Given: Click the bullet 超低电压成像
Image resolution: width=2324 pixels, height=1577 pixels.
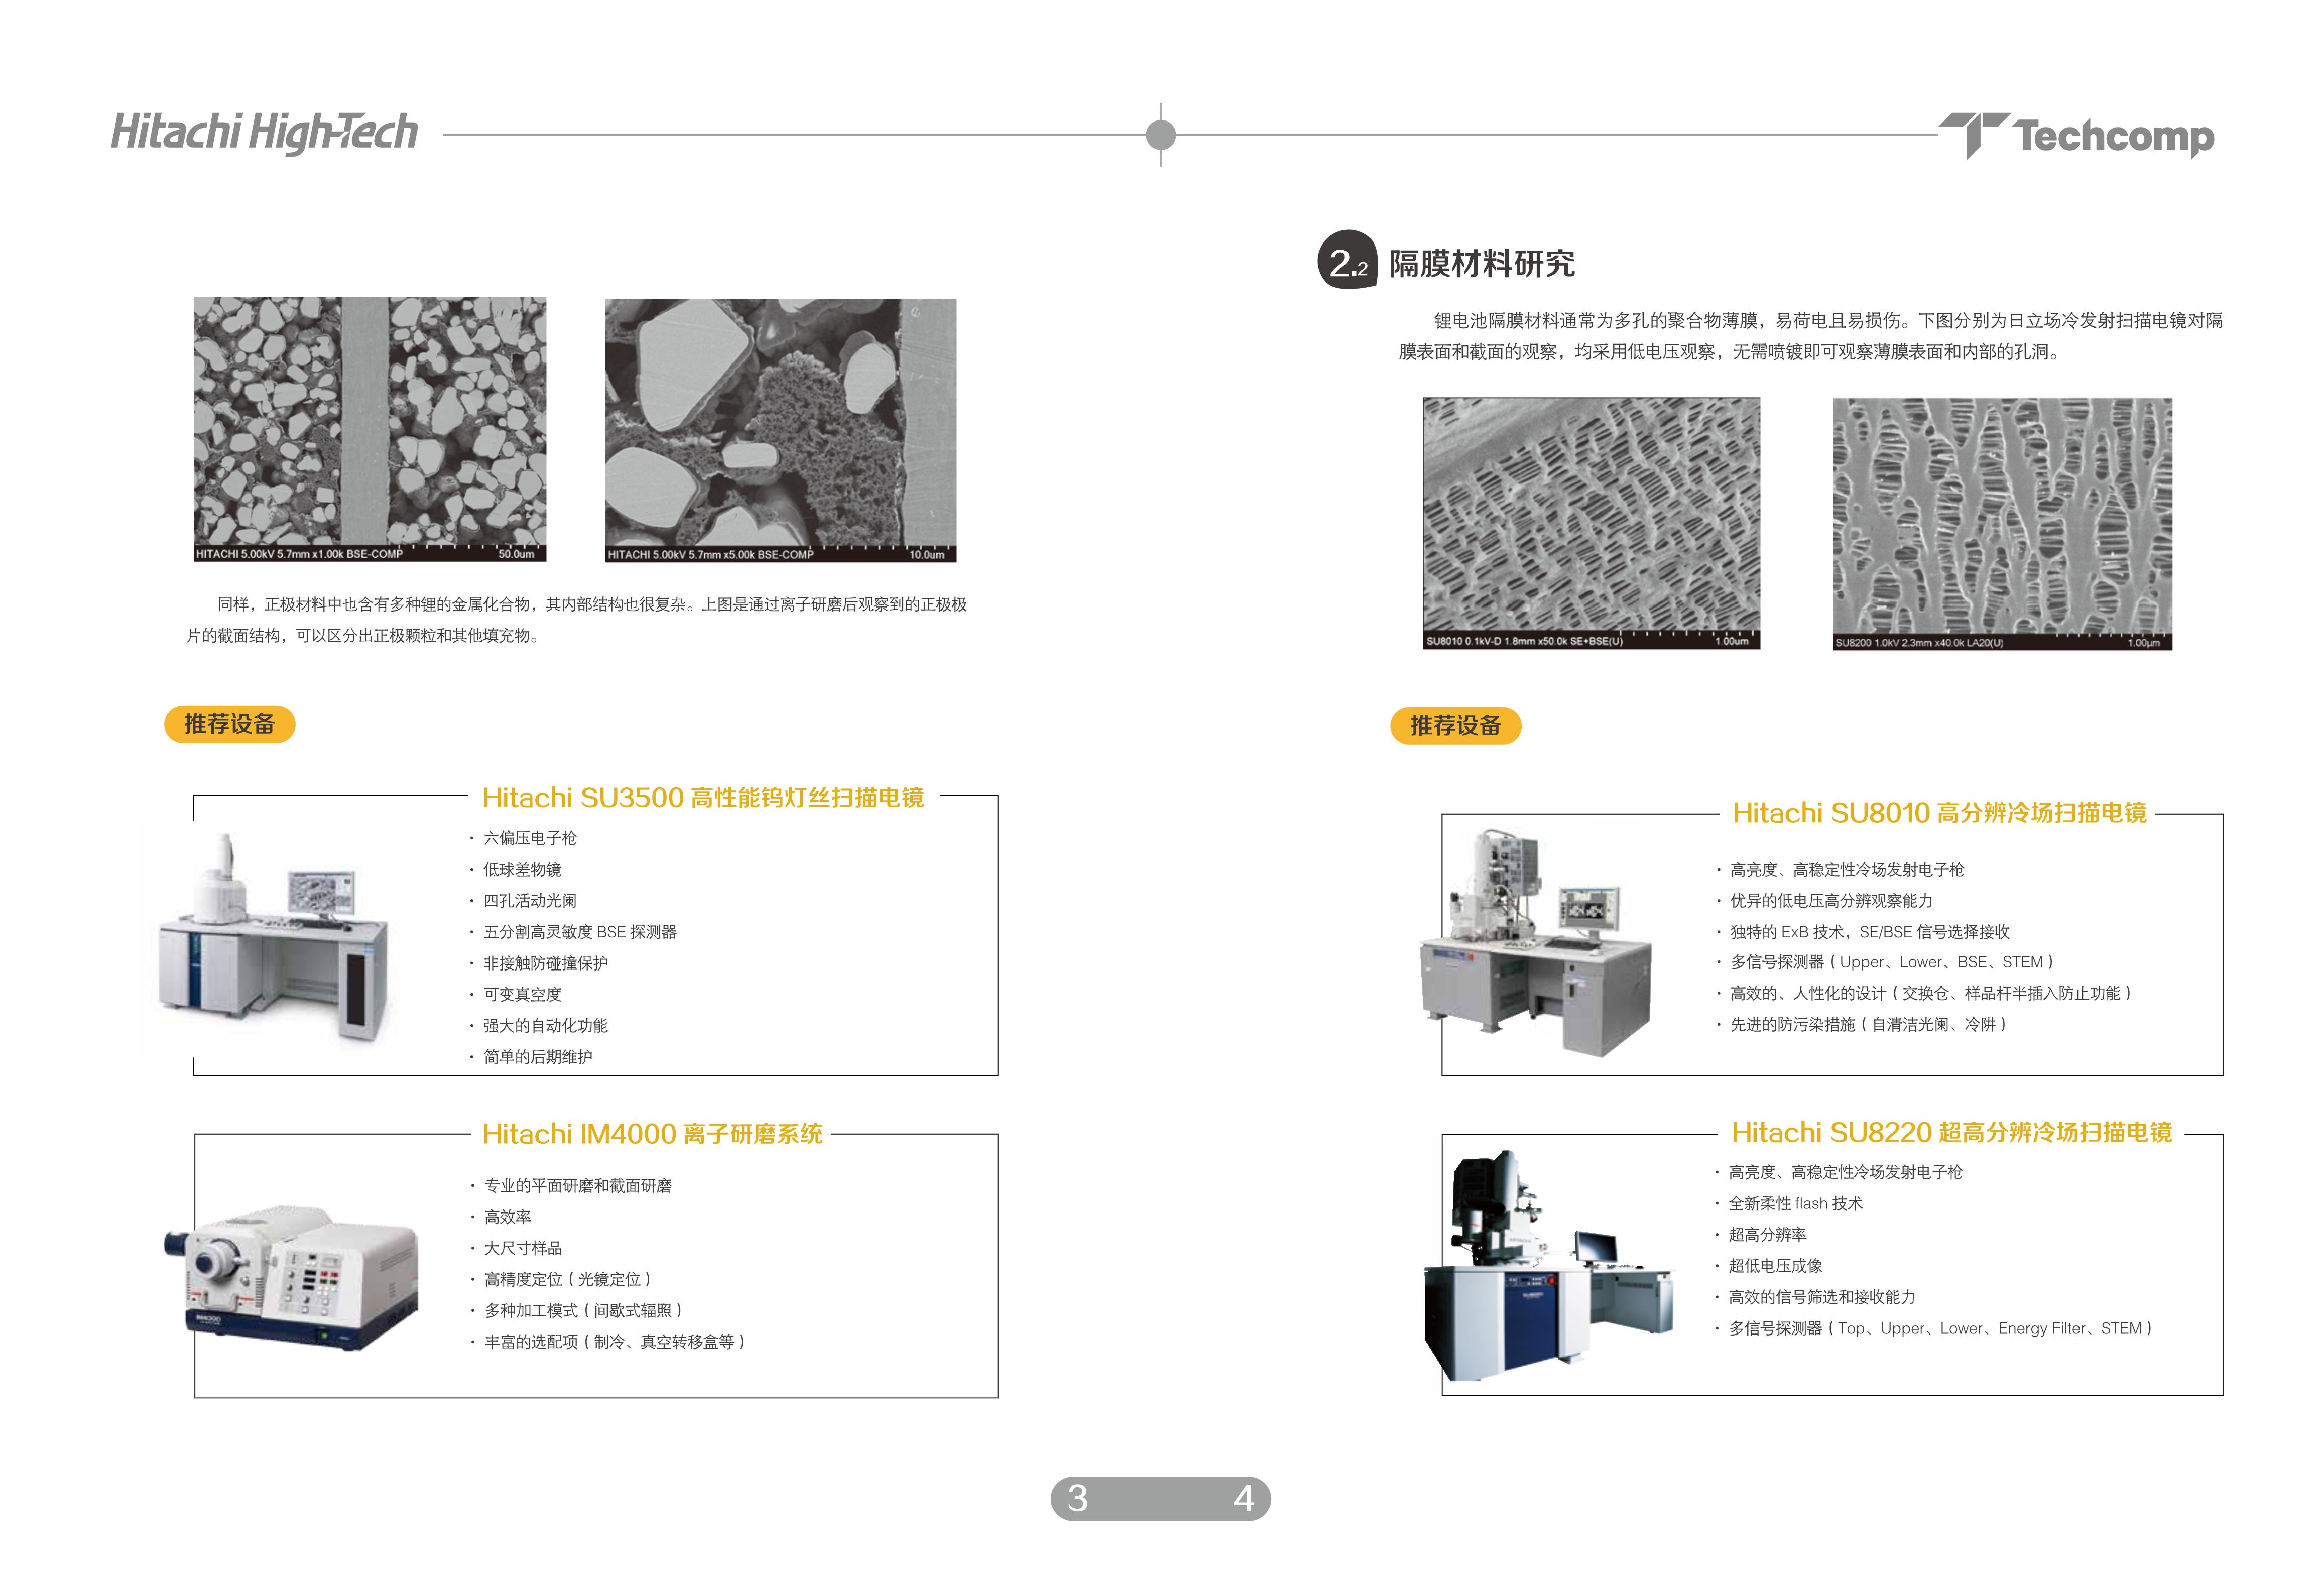Looking at the screenshot, I should [1769, 1265].
